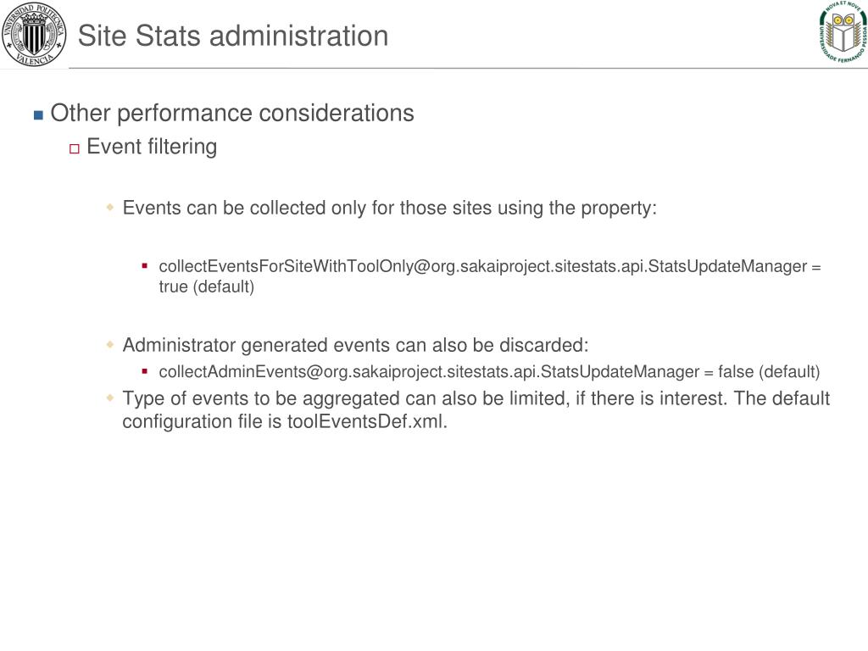Screen dimensions: 868x651
Task: Click the collectEventsForSiteWithToolOnly property text
Action: [x=482, y=266]
